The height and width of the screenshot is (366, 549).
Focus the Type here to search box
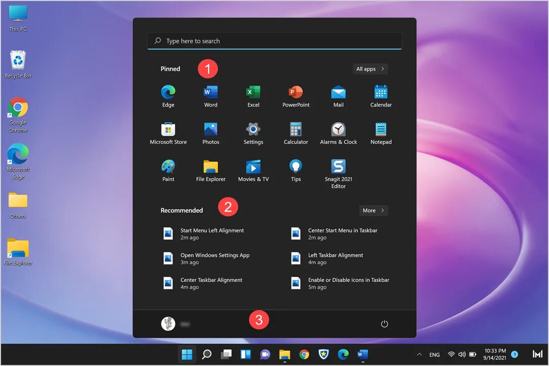(x=274, y=41)
